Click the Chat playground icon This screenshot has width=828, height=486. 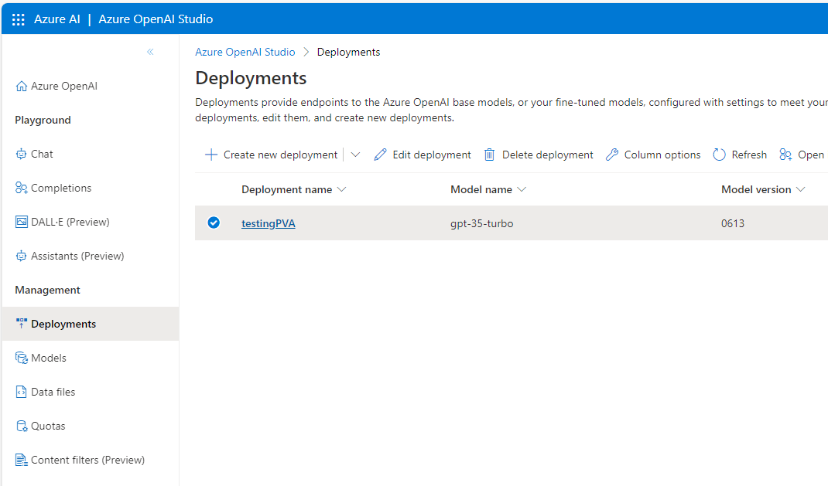point(21,154)
